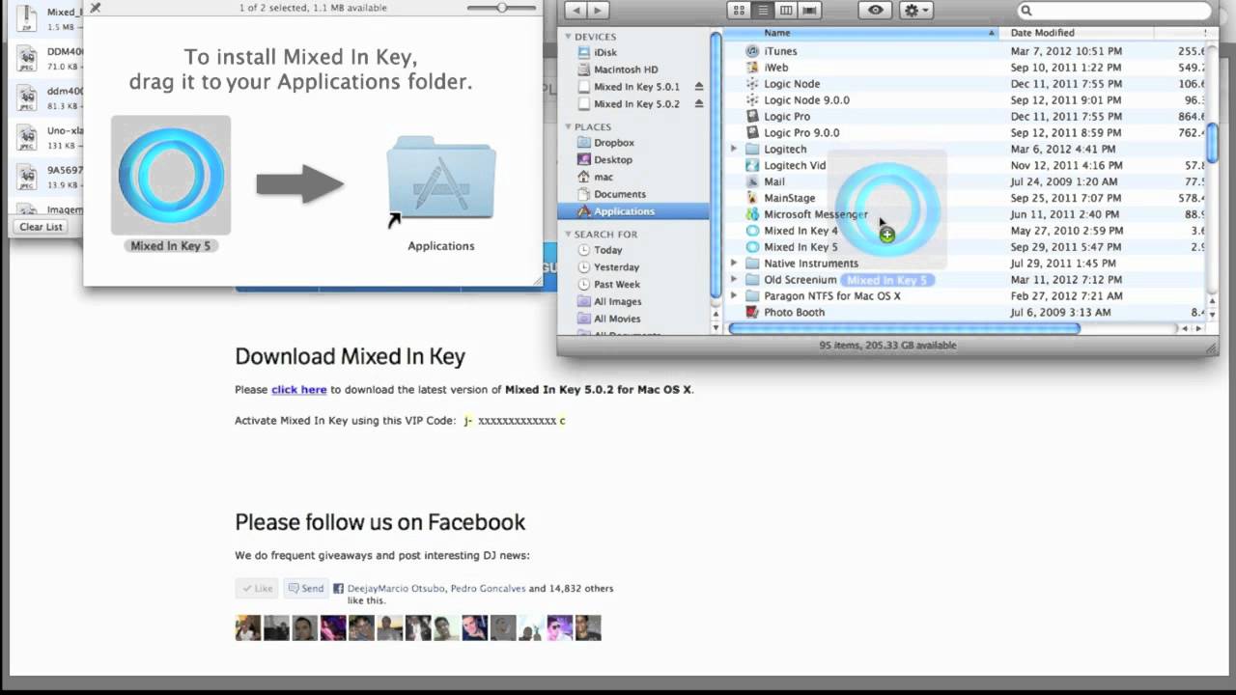Select Mixed In Key 5 icon in installer

tap(171, 176)
